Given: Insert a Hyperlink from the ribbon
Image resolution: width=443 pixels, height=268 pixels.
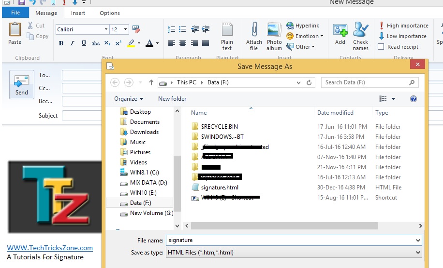Looking at the screenshot, I should [303, 26].
